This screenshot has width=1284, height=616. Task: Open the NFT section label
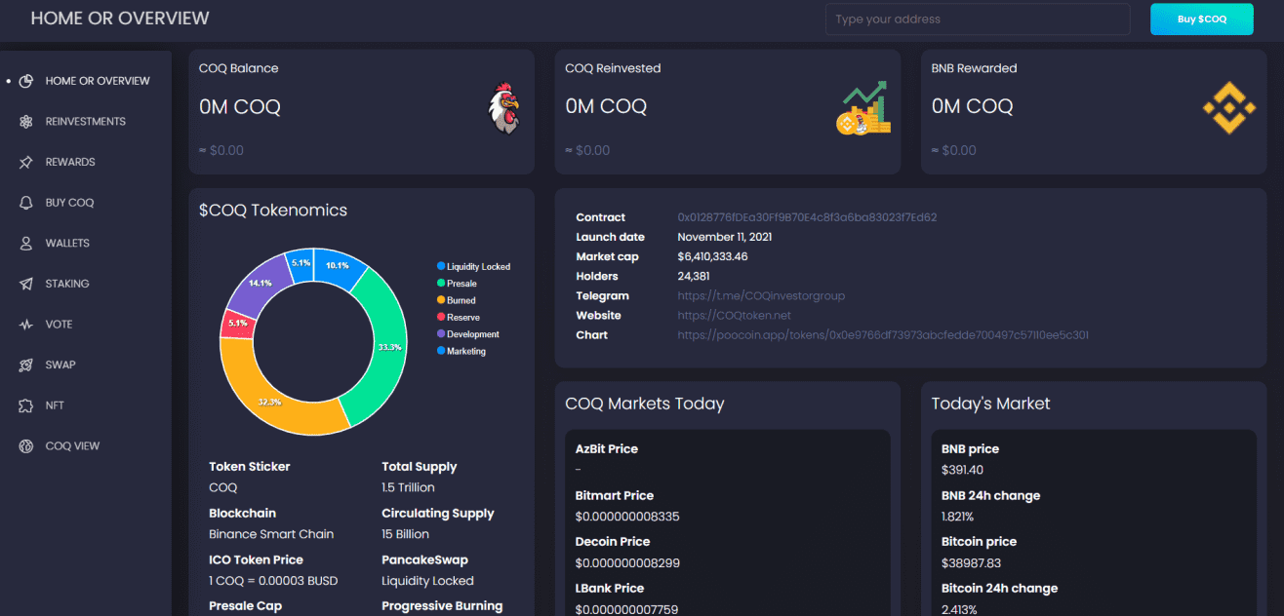55,405
